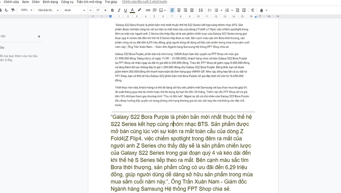Open the Chỉnh sửa menu
341x193 pixels.
point(11,2)
